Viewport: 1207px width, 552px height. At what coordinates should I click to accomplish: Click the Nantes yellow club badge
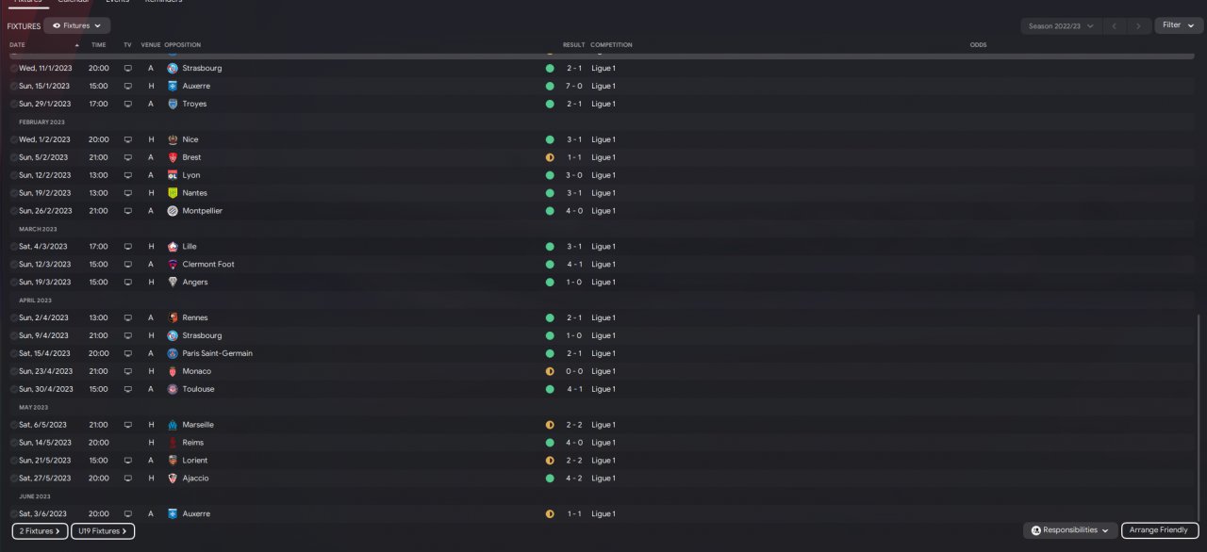[x=173, y=193]
